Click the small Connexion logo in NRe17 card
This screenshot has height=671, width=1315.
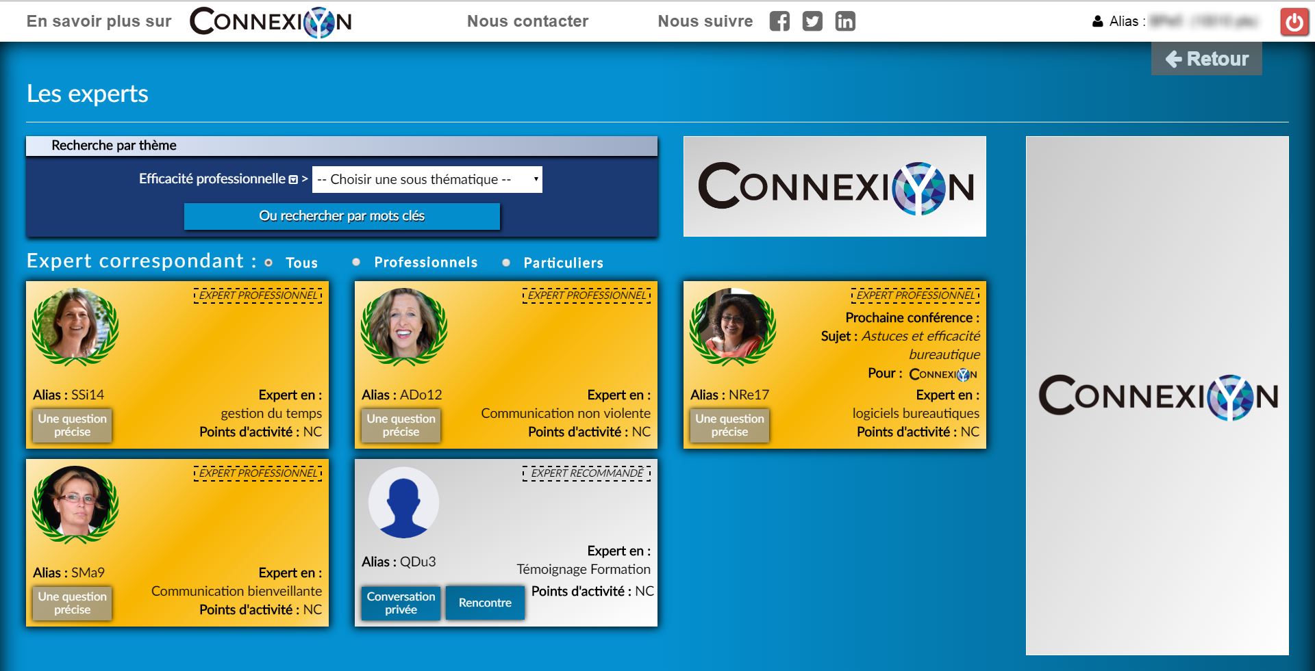(x=943, y=374)
